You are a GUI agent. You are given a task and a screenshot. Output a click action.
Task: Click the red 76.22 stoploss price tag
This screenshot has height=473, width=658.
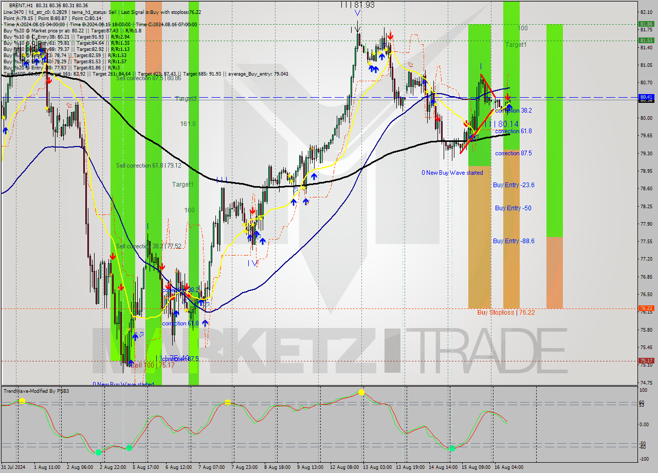point(646,308)
